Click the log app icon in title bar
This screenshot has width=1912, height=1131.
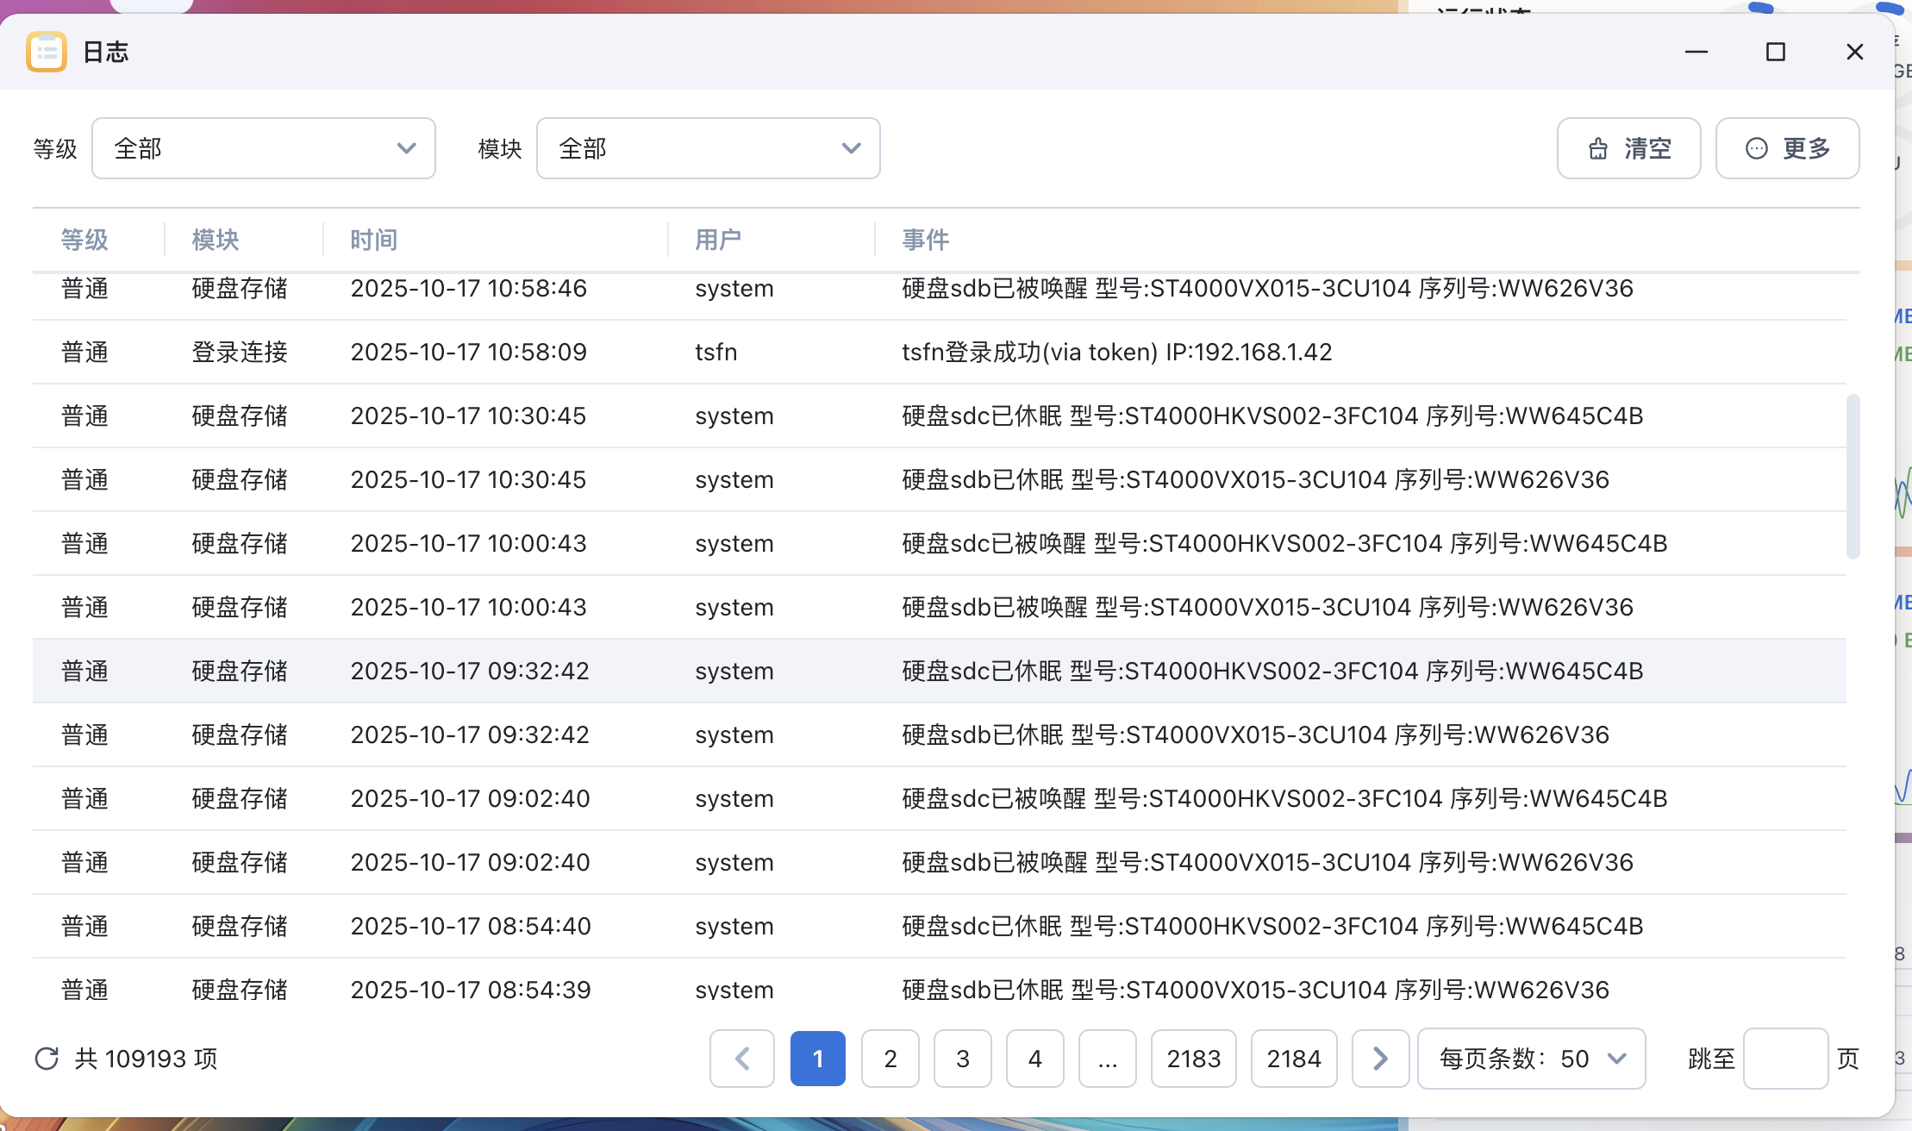47,52
